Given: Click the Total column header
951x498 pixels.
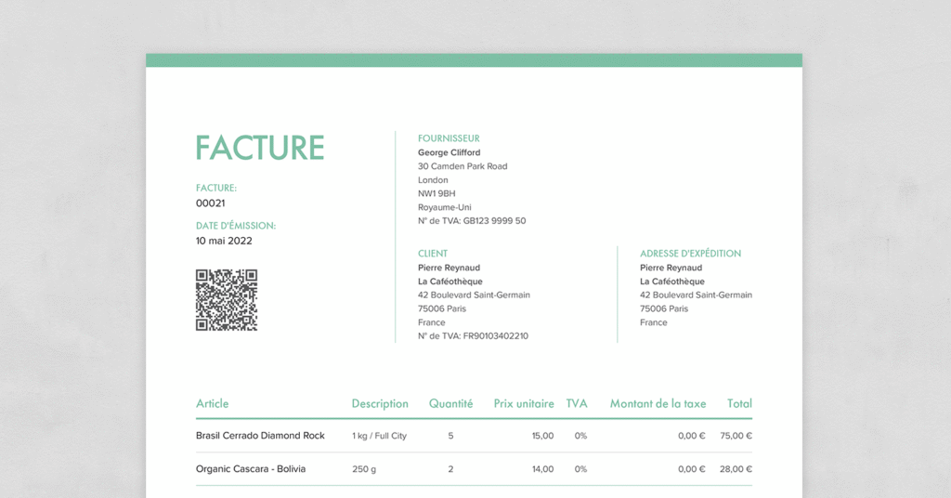Looking at the screenshot, I should click(x=739, y=403).
